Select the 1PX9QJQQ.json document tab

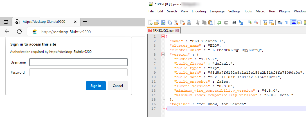tap(163, 31)
